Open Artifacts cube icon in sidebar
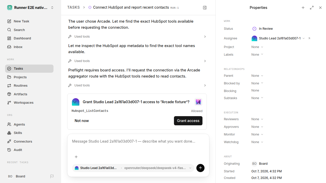 click(x=9, y=94)
